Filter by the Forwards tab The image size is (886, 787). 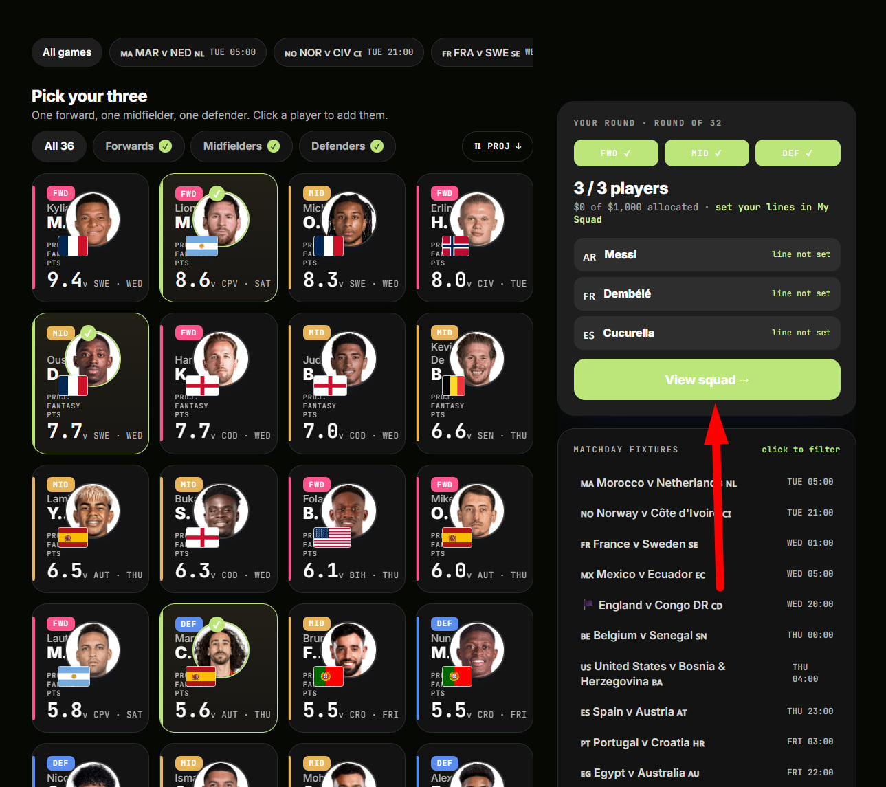tap(138, 146)
